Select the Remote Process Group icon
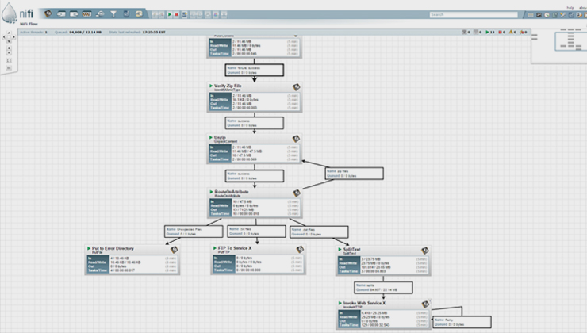Viewport: 587px width, 333px height. tap(100, 14)
